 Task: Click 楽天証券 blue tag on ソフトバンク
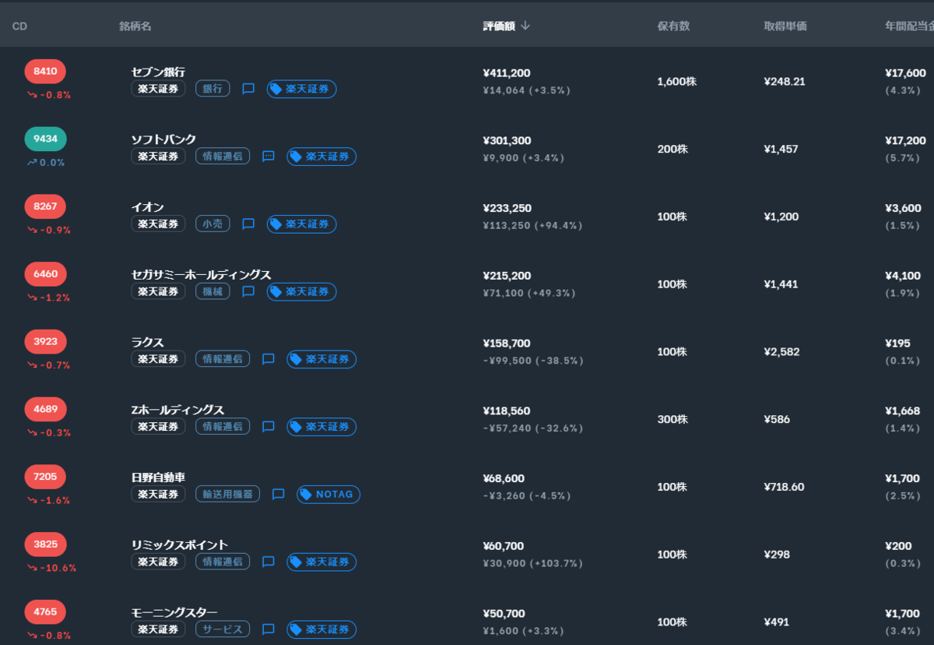[321, 157]
